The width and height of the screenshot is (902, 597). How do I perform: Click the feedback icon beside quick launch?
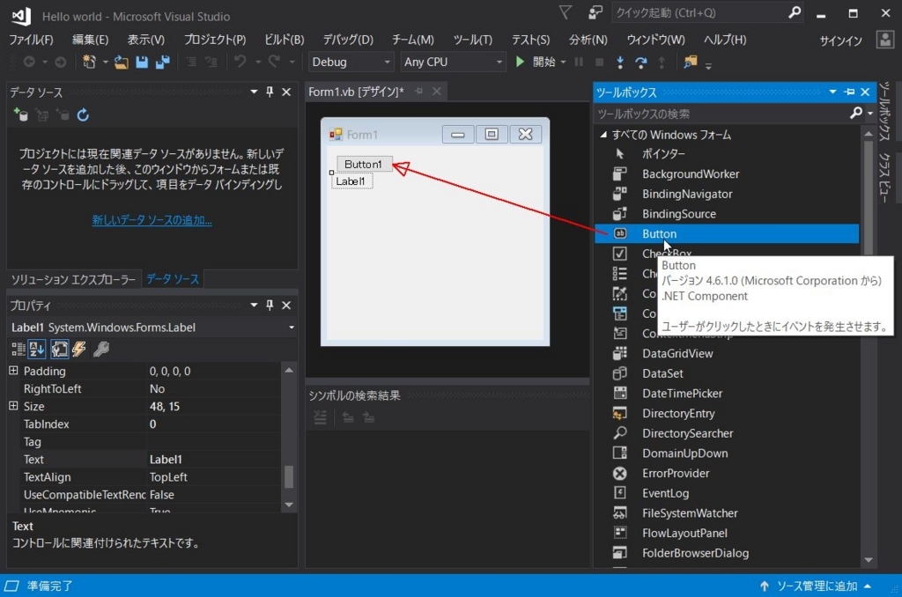coord(595,12)
